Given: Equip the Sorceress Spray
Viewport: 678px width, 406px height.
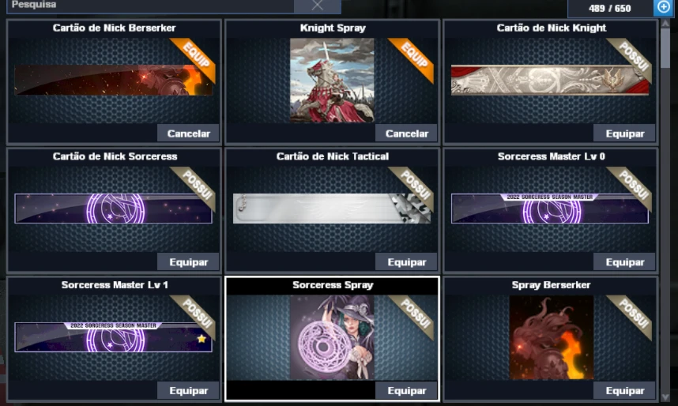Looking at the screenshot, I should pyautogui.click(x=406, y=390).
